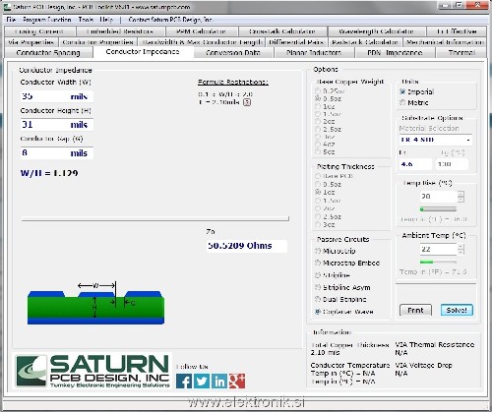
Task: Open the Via Properties tab
Action: click(31, 42)
